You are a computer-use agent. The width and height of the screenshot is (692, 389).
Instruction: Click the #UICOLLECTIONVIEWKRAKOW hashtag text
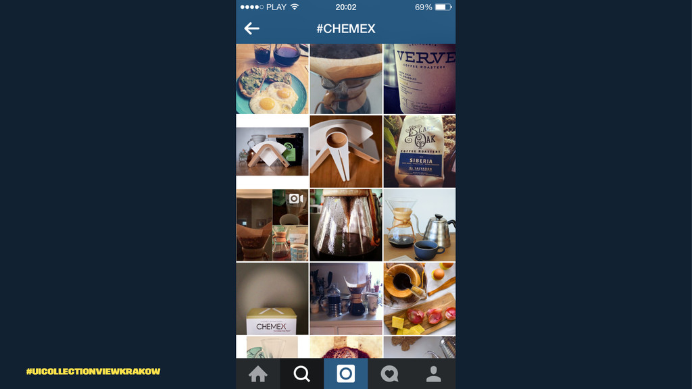(x=93, y=371)
